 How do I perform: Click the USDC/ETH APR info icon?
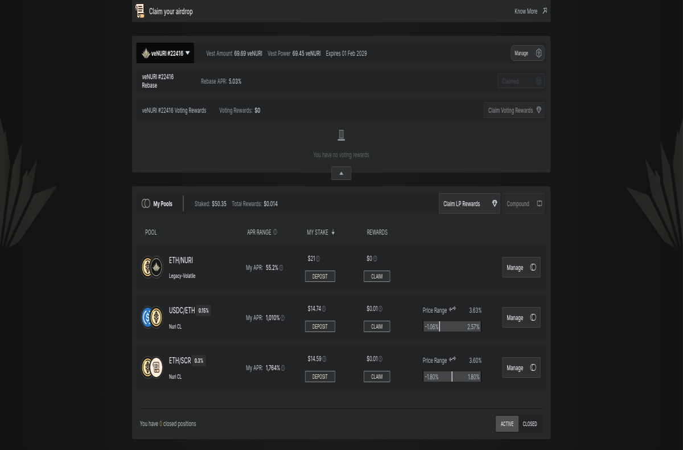tap(283, 318)
